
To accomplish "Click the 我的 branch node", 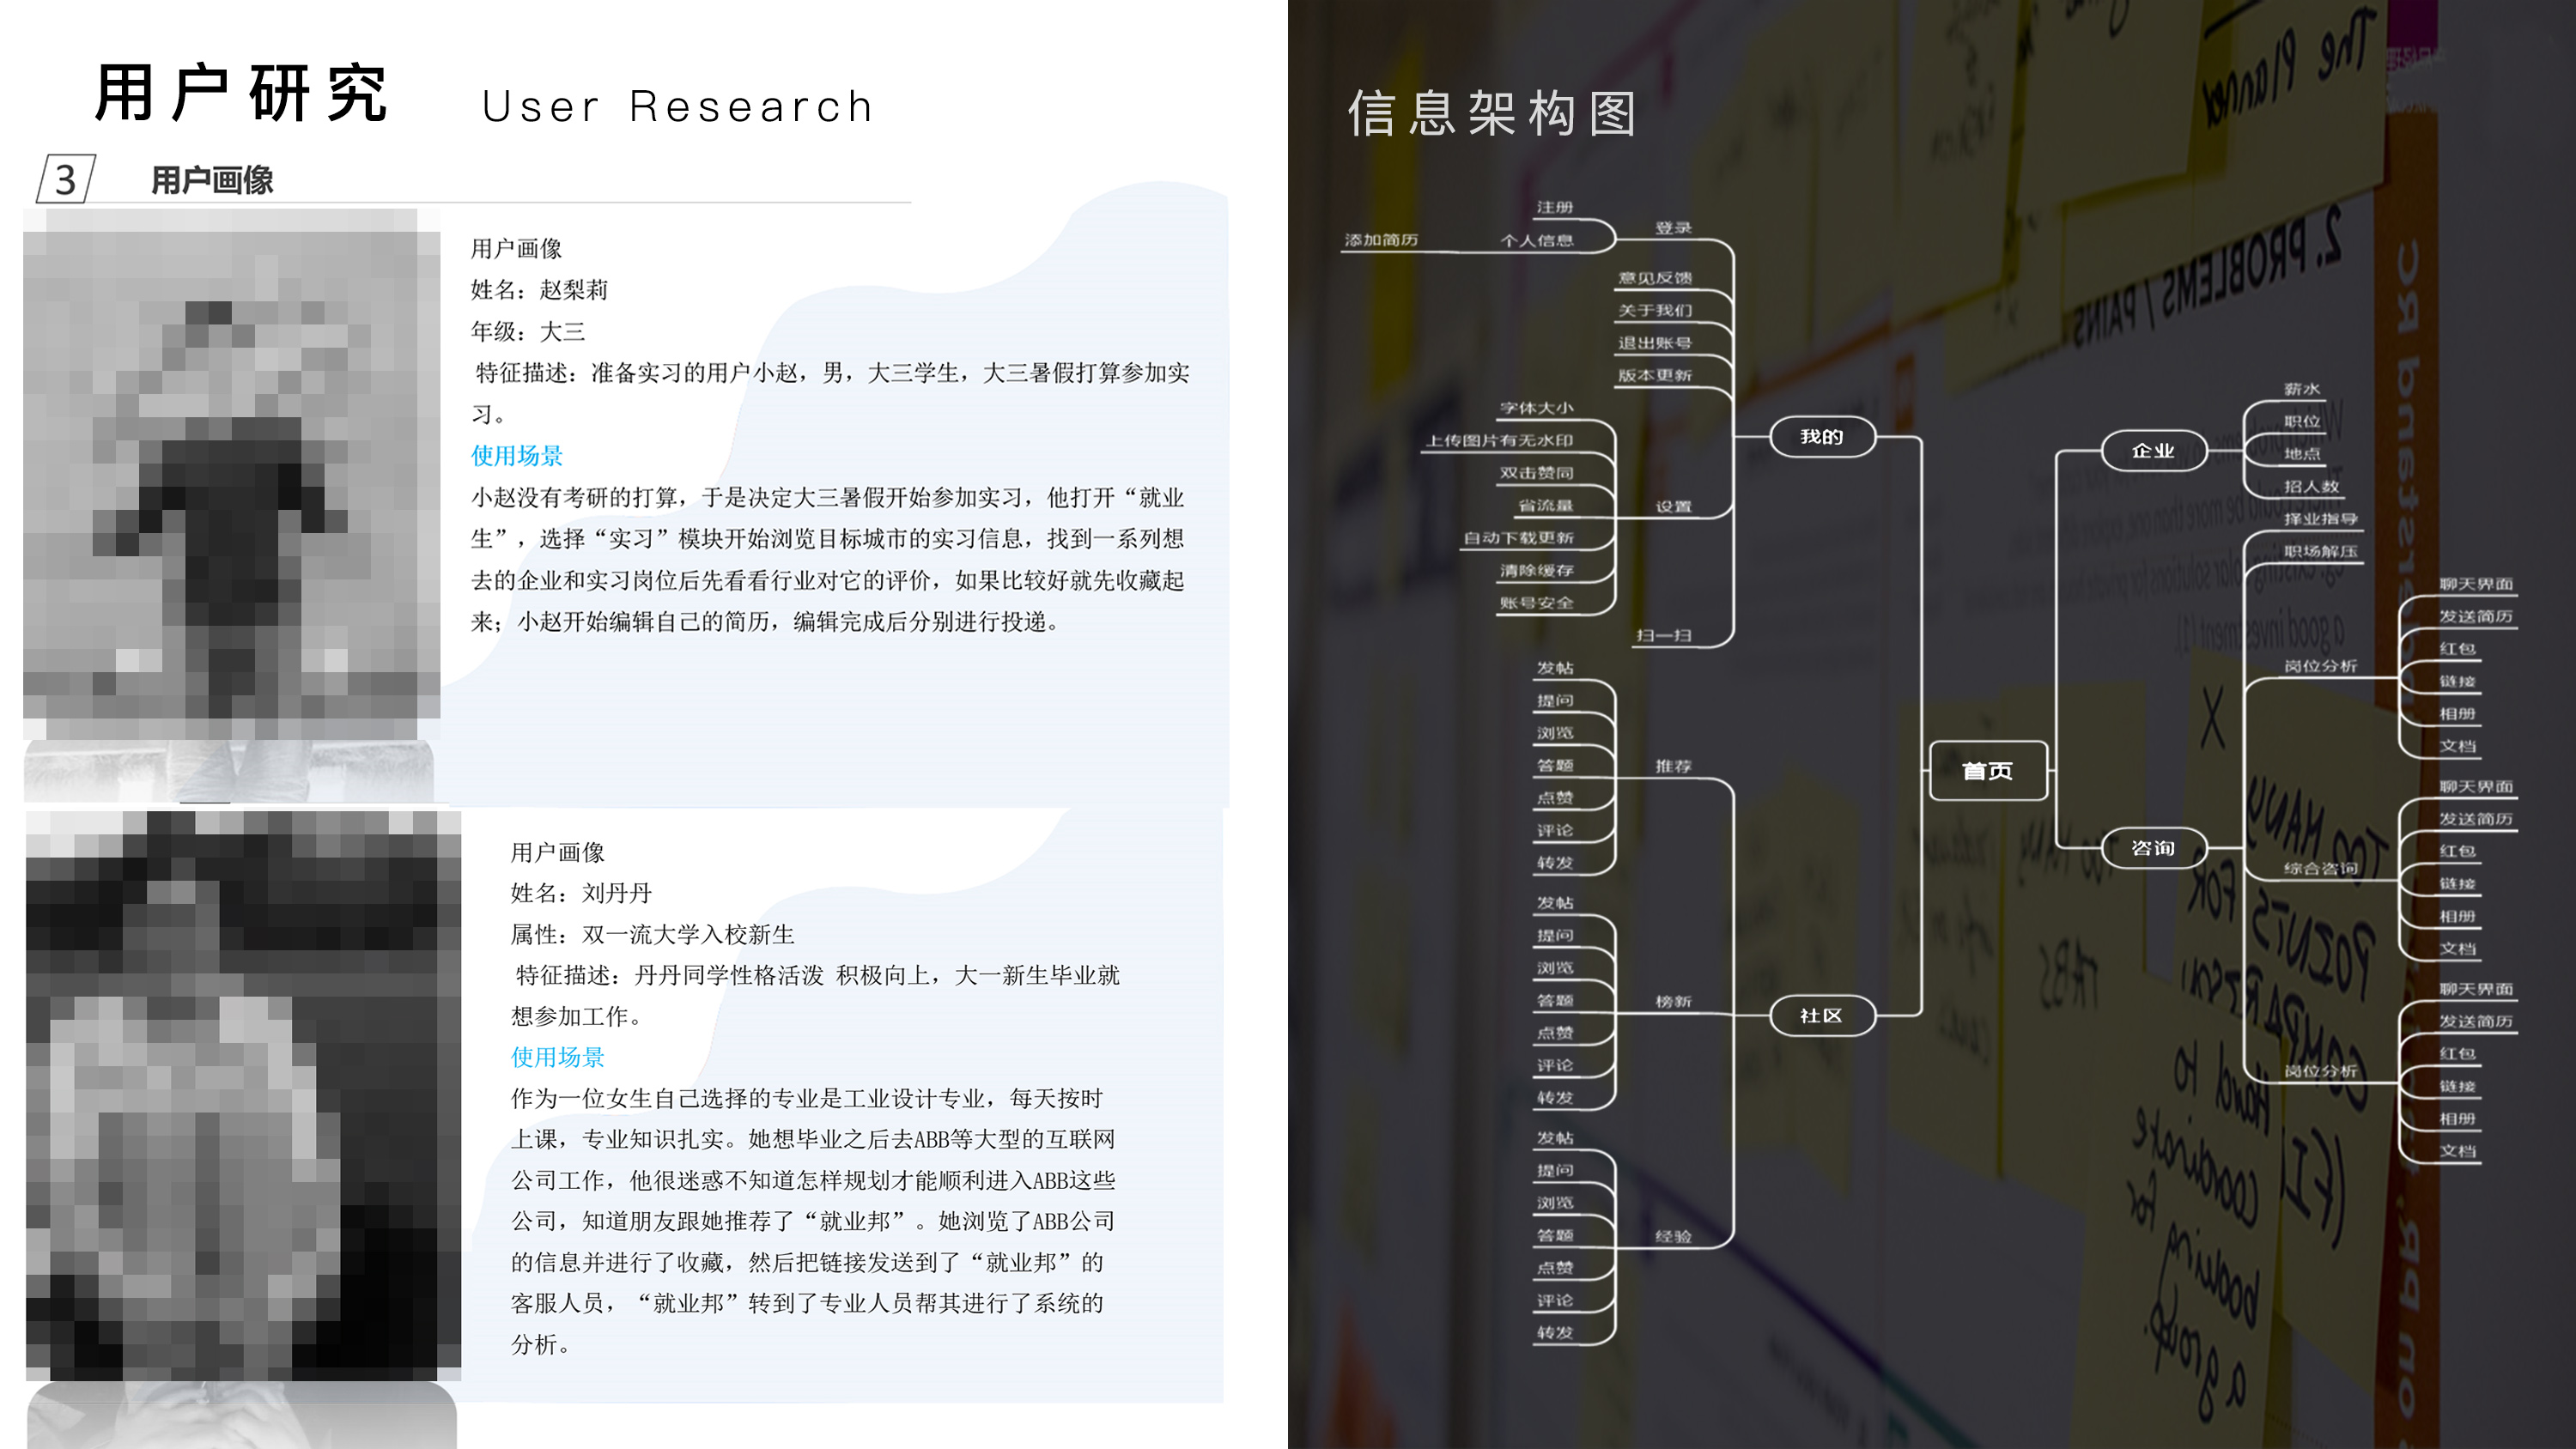I will (x=1823, y=437).
